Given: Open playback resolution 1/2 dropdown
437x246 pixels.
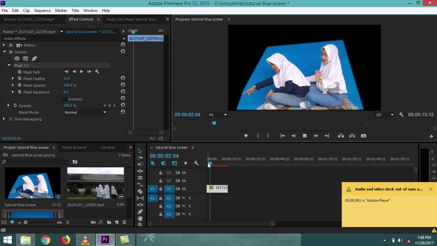Looking at the screenshot, I should [x=384, y=115].
